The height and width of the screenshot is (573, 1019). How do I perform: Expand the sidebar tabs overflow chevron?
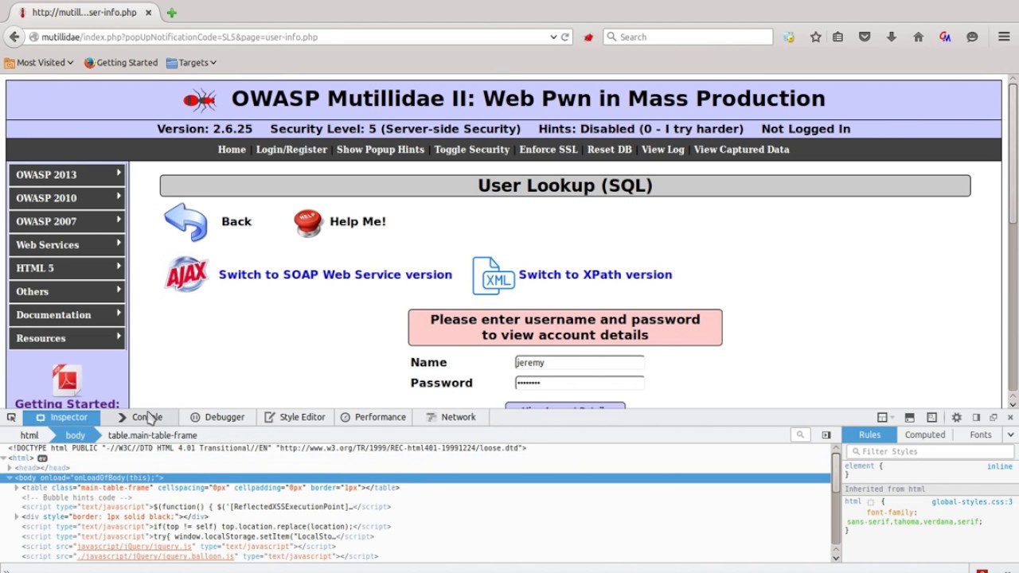[1010, 435]
